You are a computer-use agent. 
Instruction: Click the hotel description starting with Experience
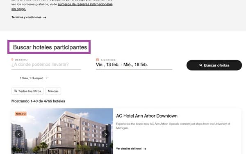pos(173,126)
